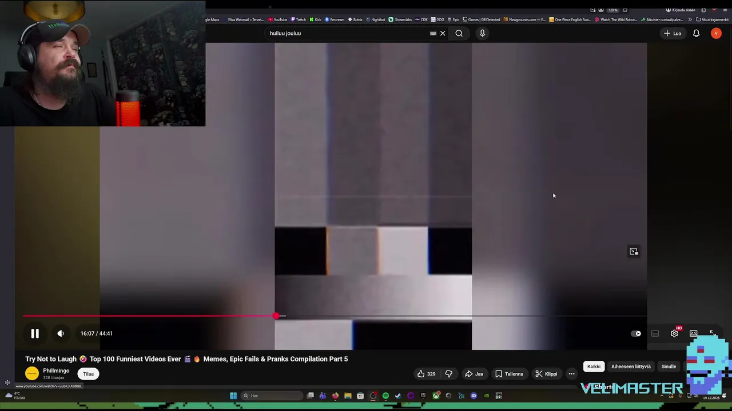Mute the video with the volume icon

(x=61, y=333)
